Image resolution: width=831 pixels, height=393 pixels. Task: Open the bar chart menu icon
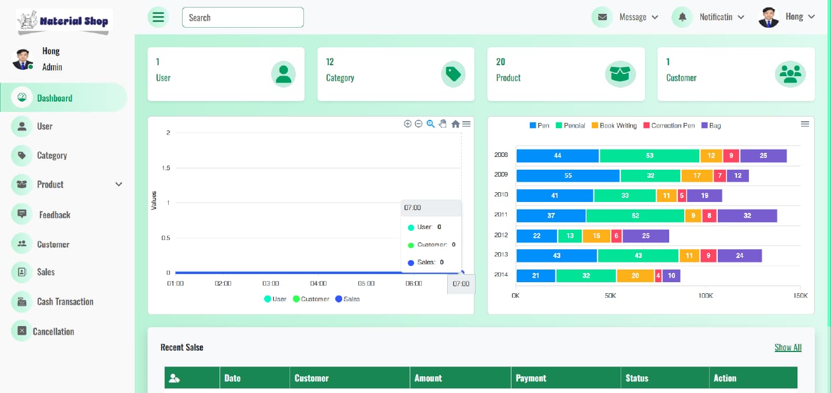805,124
